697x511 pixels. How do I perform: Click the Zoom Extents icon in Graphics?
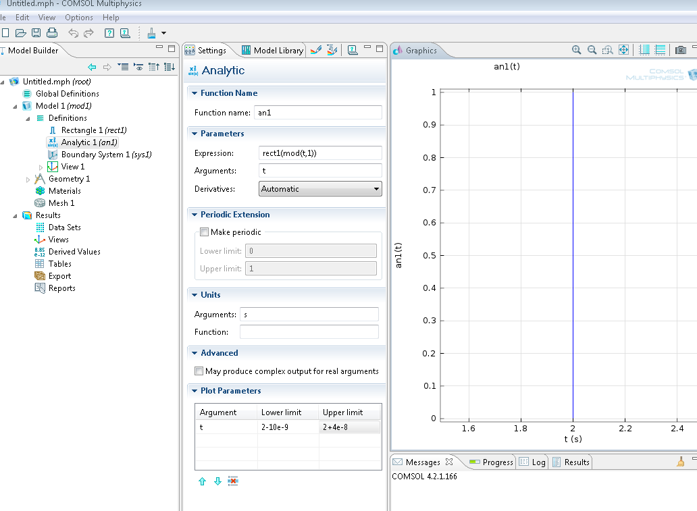(x=623, y=50)
